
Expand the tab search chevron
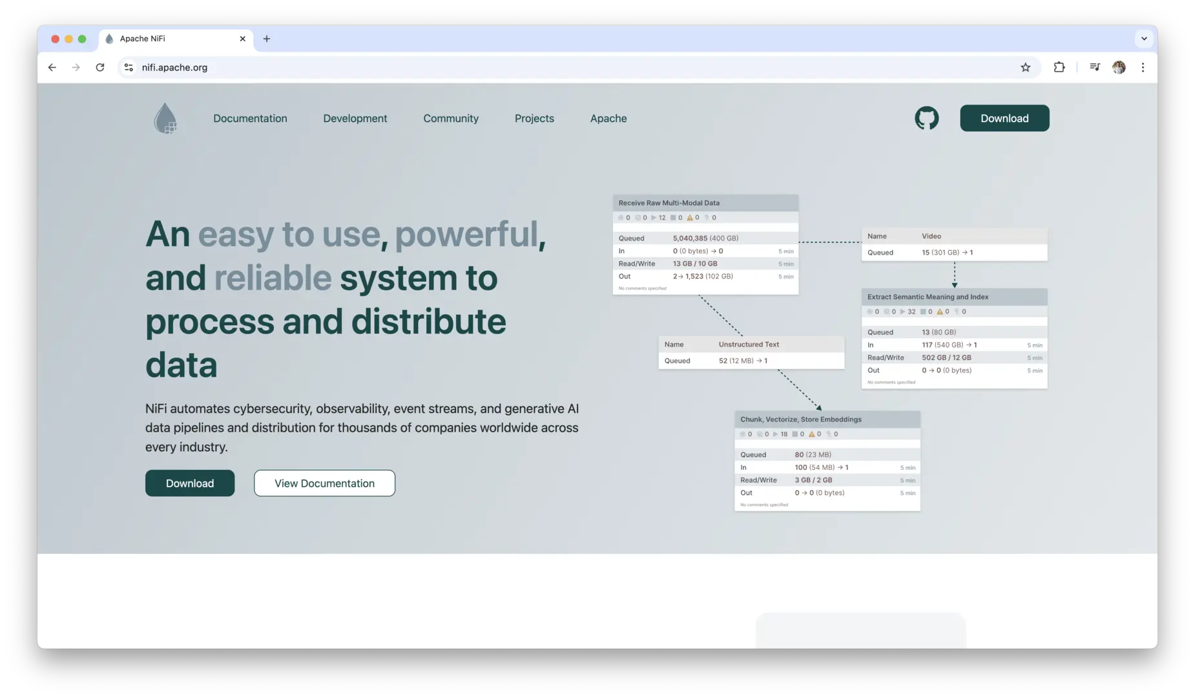pos(1144,39)
